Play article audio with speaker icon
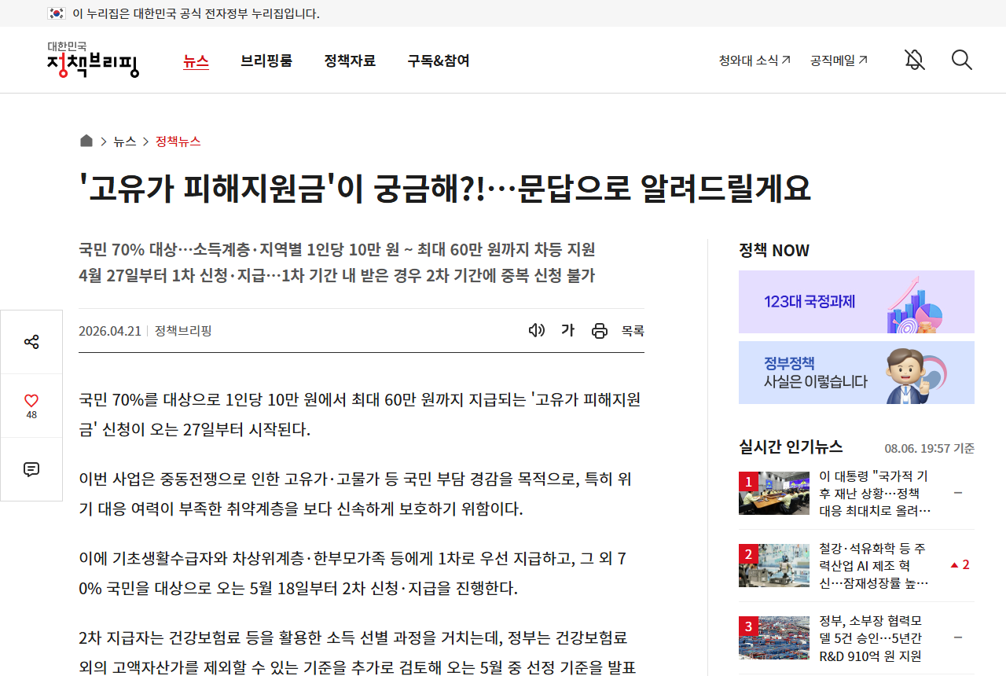 pos(537,330)
